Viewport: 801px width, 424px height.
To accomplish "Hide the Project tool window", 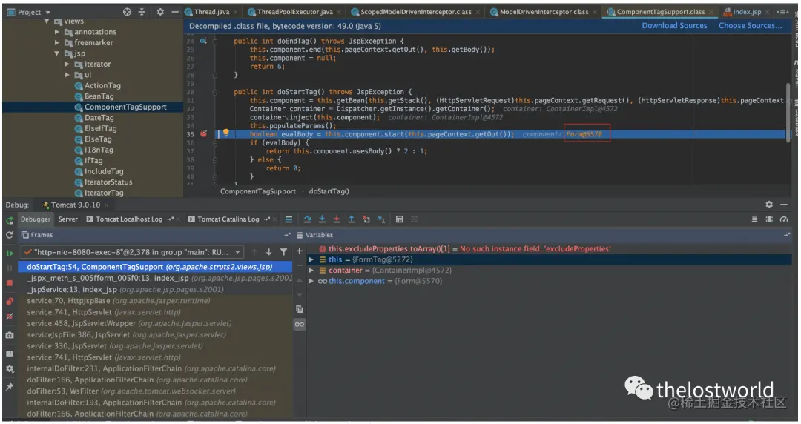I will point(175,12).
